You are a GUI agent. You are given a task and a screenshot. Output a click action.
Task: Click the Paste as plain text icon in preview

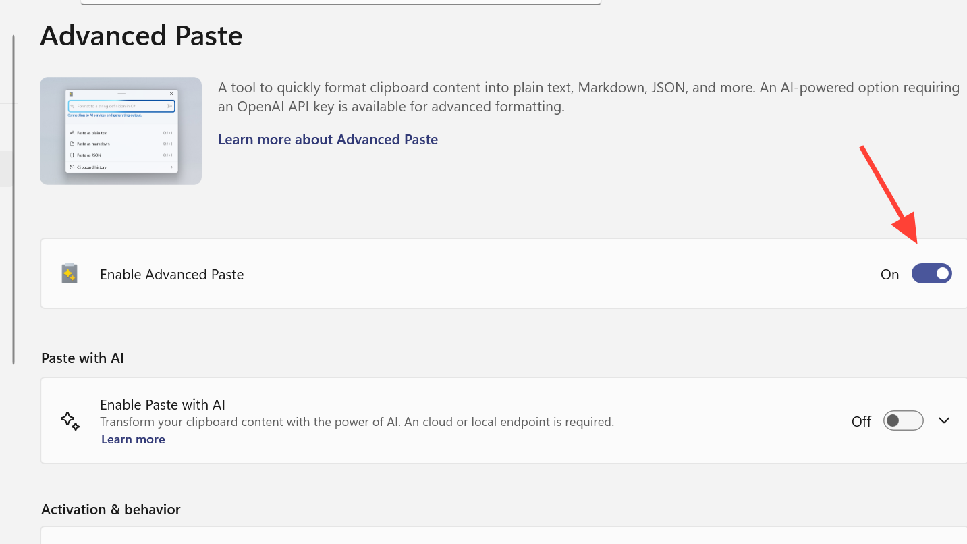[72, 133]
